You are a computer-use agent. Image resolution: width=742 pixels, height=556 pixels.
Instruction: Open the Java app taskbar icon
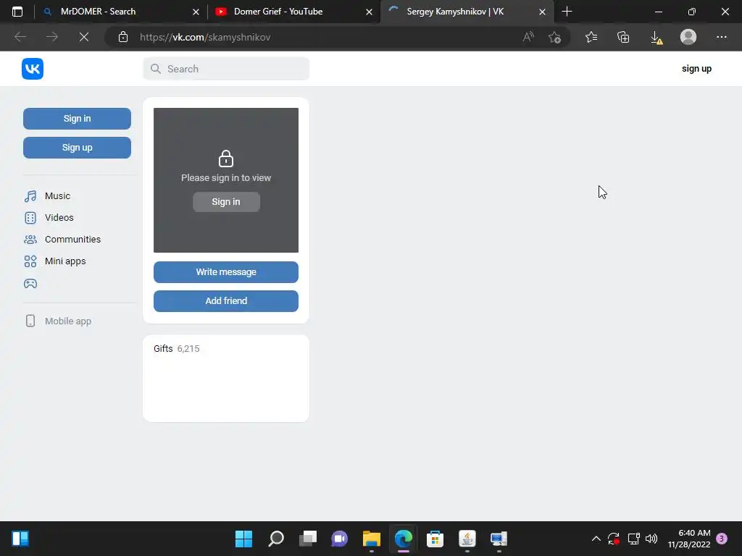click(x=467, y=539)
